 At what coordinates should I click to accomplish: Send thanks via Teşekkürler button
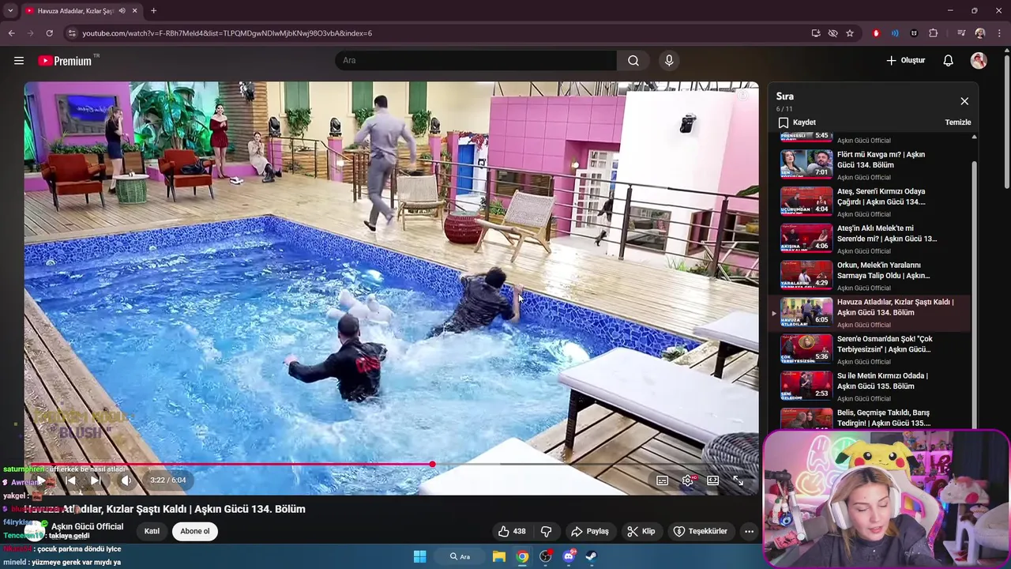(x=700, y=531)
